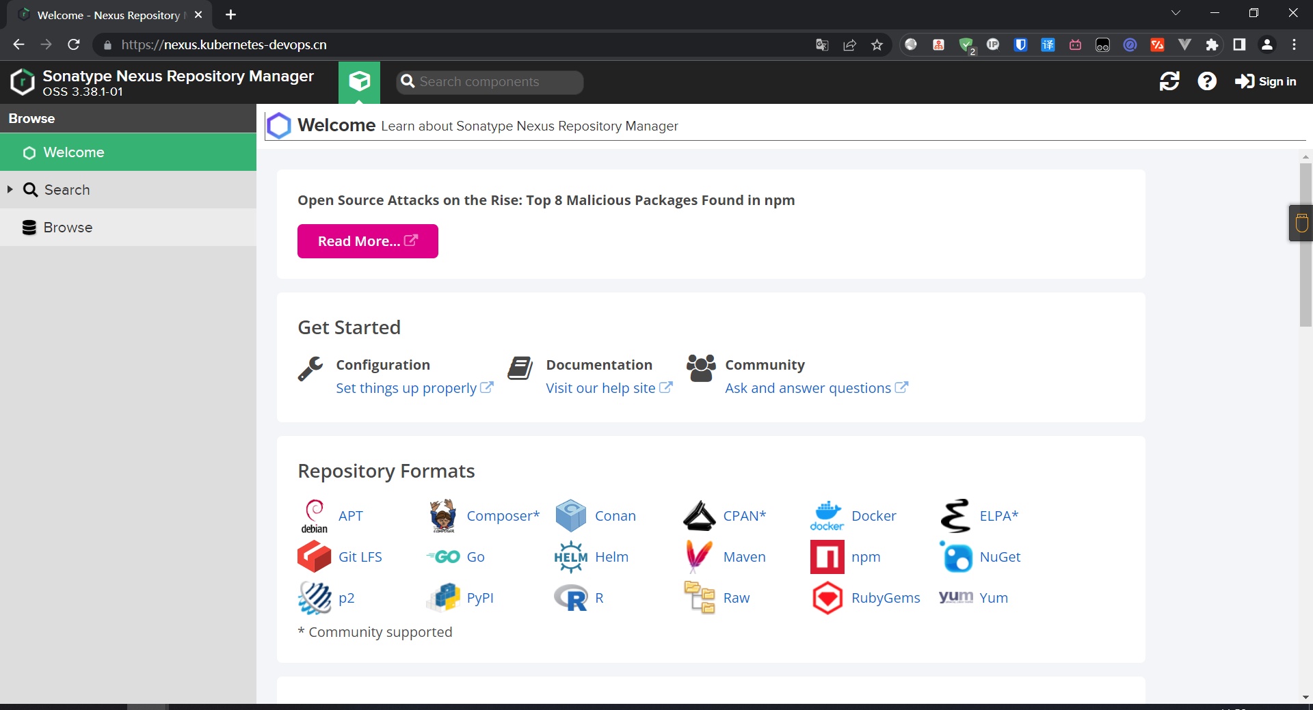
Task: Click the browser back arrow
Action: (18, 45)
